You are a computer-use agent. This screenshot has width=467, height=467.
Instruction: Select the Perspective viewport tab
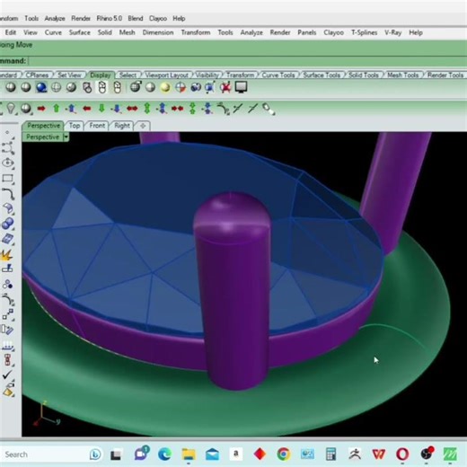tap(43, 126)
